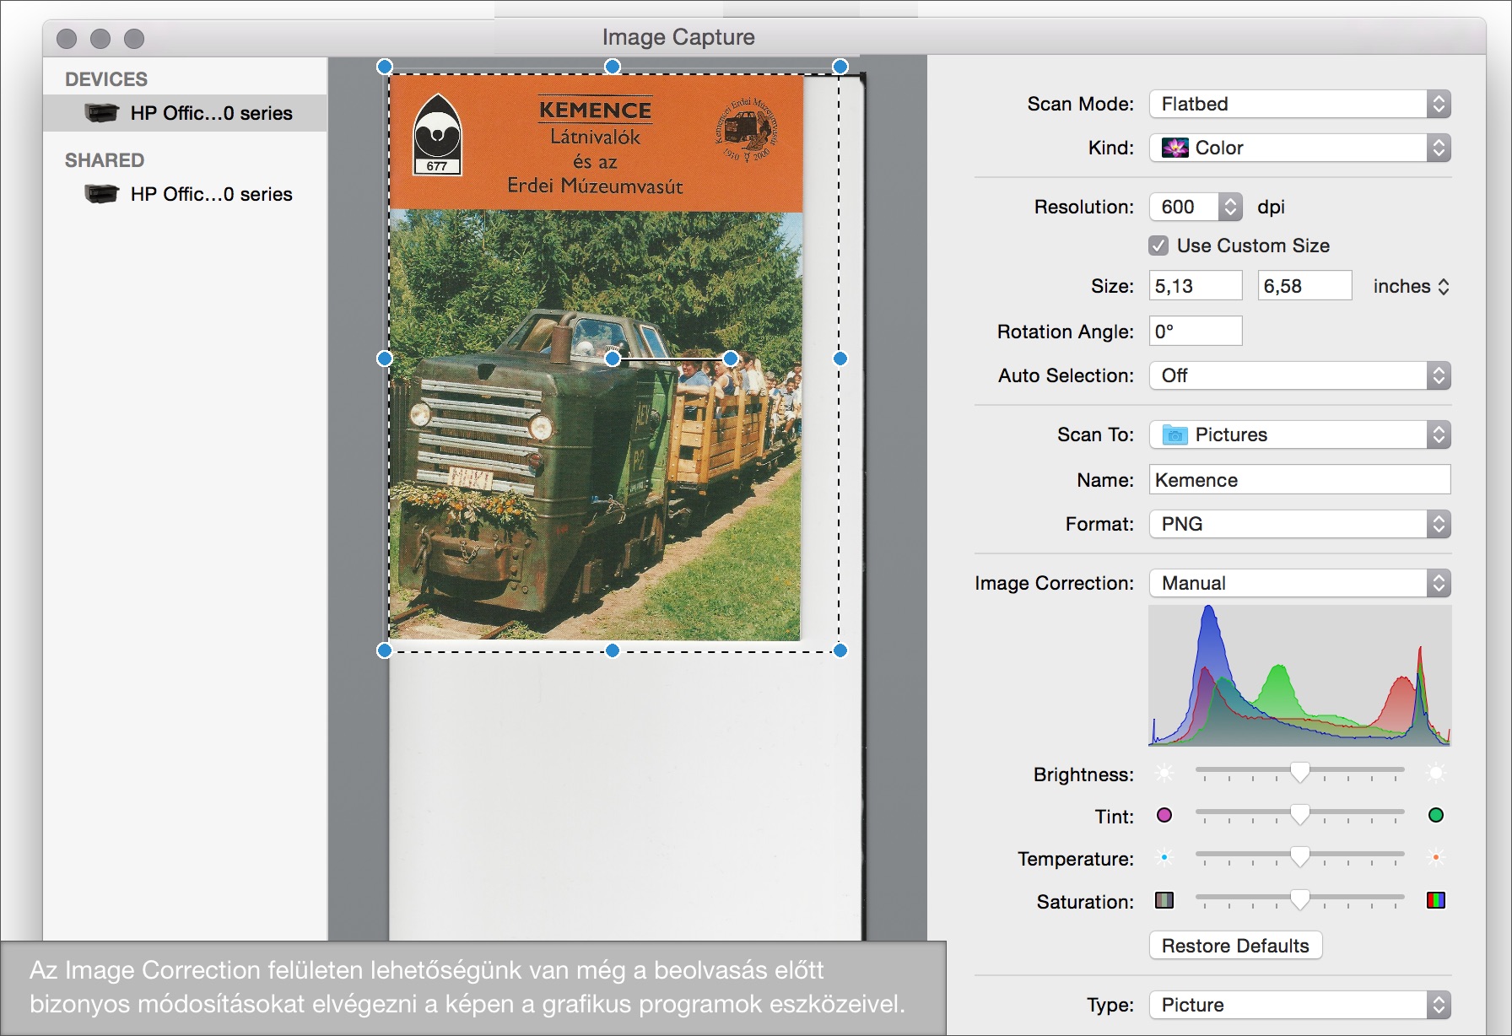Image resolution: width=1512 pixels, height=1036 pixels.
Task: Change the inches unit selector
Action: click(x=1411, y=287)
